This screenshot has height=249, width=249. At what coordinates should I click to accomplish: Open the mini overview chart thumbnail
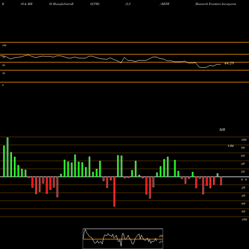pos(123,239)
